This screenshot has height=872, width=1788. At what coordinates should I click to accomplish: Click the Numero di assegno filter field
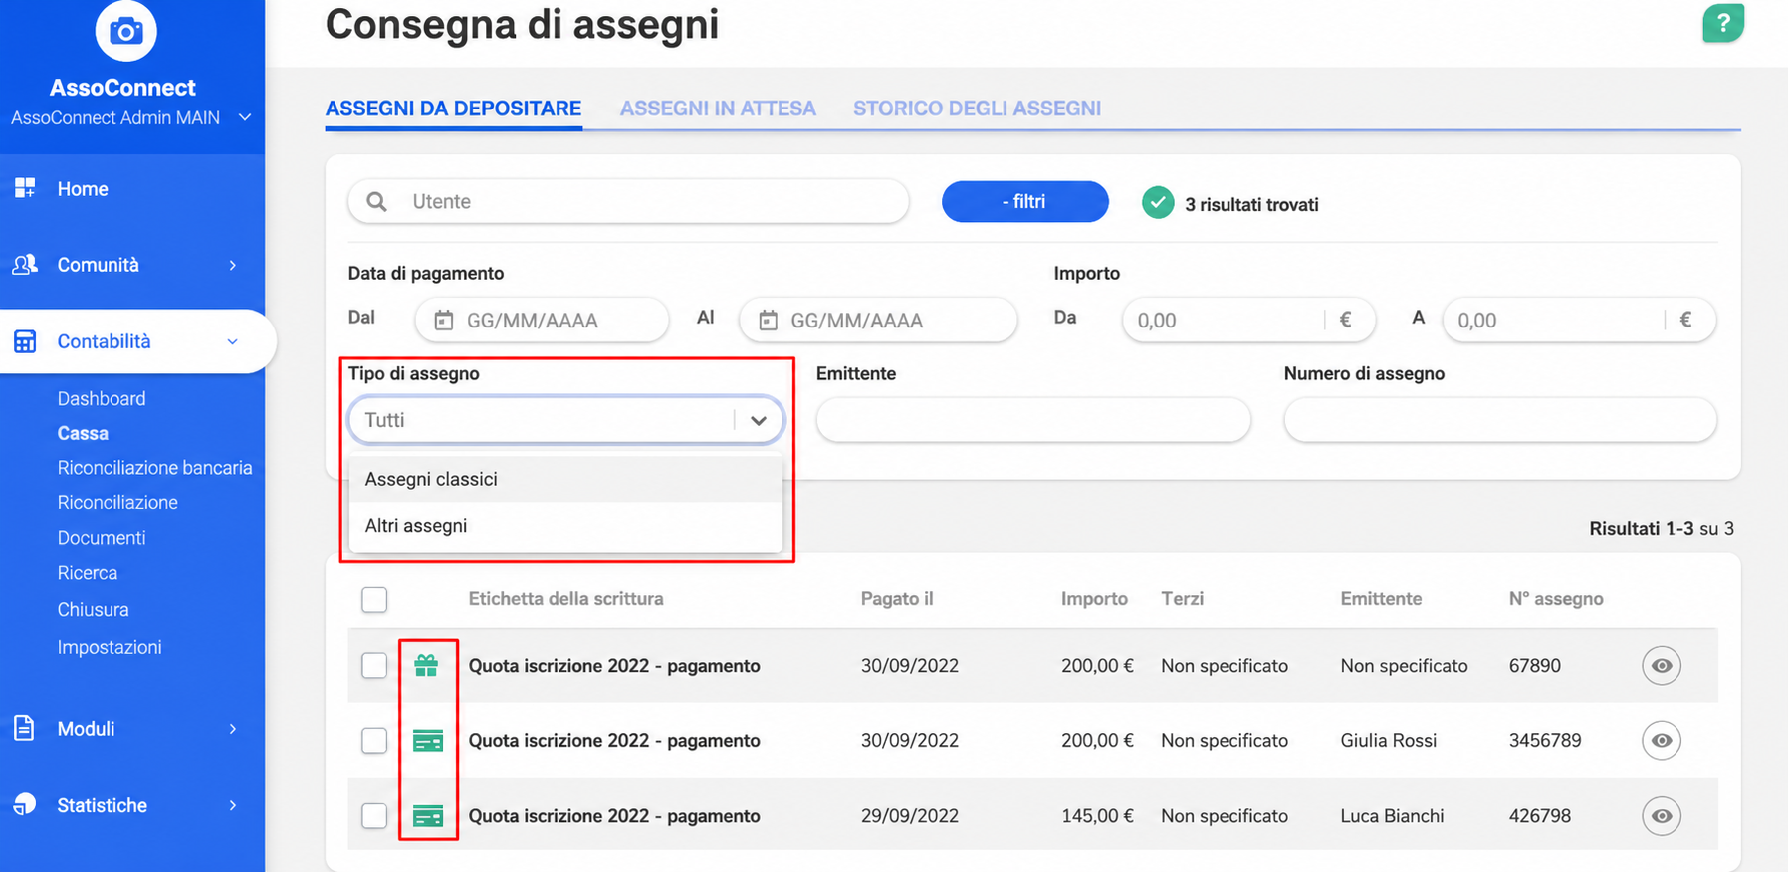point(1500,420)
